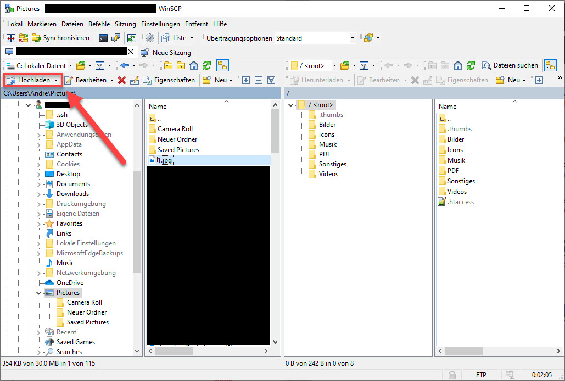
Task: Toggle the remote directory tree view
Action: 550,65
